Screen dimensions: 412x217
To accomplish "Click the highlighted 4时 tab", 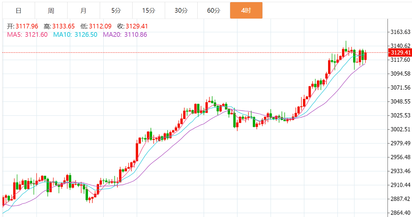I will [246, 11].
